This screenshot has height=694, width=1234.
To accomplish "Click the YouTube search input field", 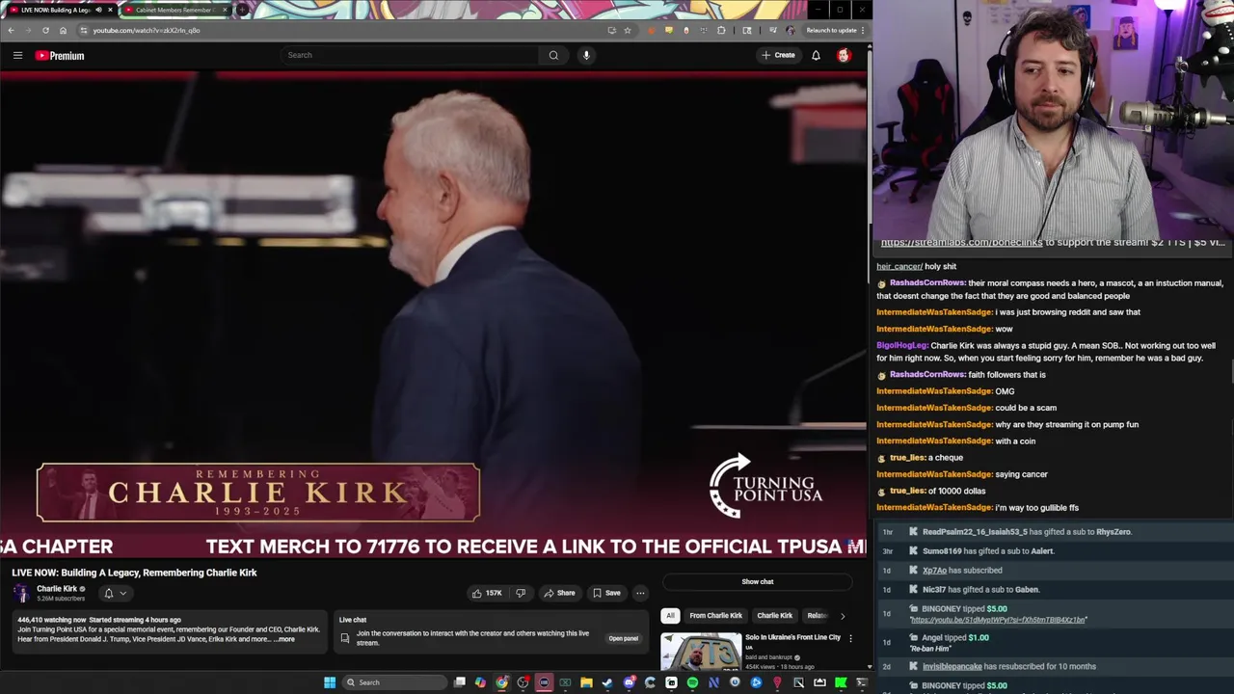I will click(x=410, y=55).
